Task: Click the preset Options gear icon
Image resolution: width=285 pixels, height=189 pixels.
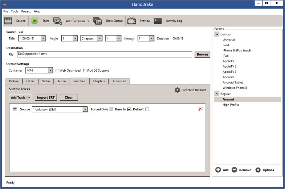Action: (258, 170)
